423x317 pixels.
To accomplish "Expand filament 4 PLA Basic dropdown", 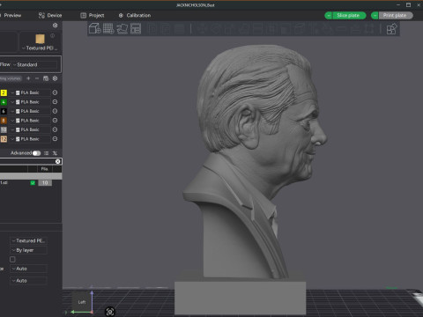I will point(30,102).
